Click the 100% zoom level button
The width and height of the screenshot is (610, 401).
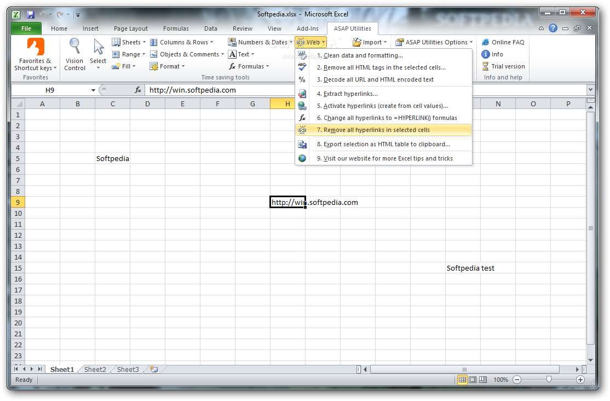click(x=500, y=380)
